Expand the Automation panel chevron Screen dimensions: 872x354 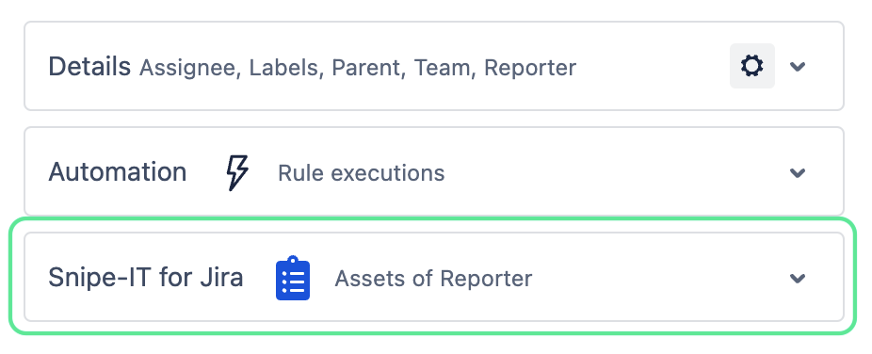(798, 173)
